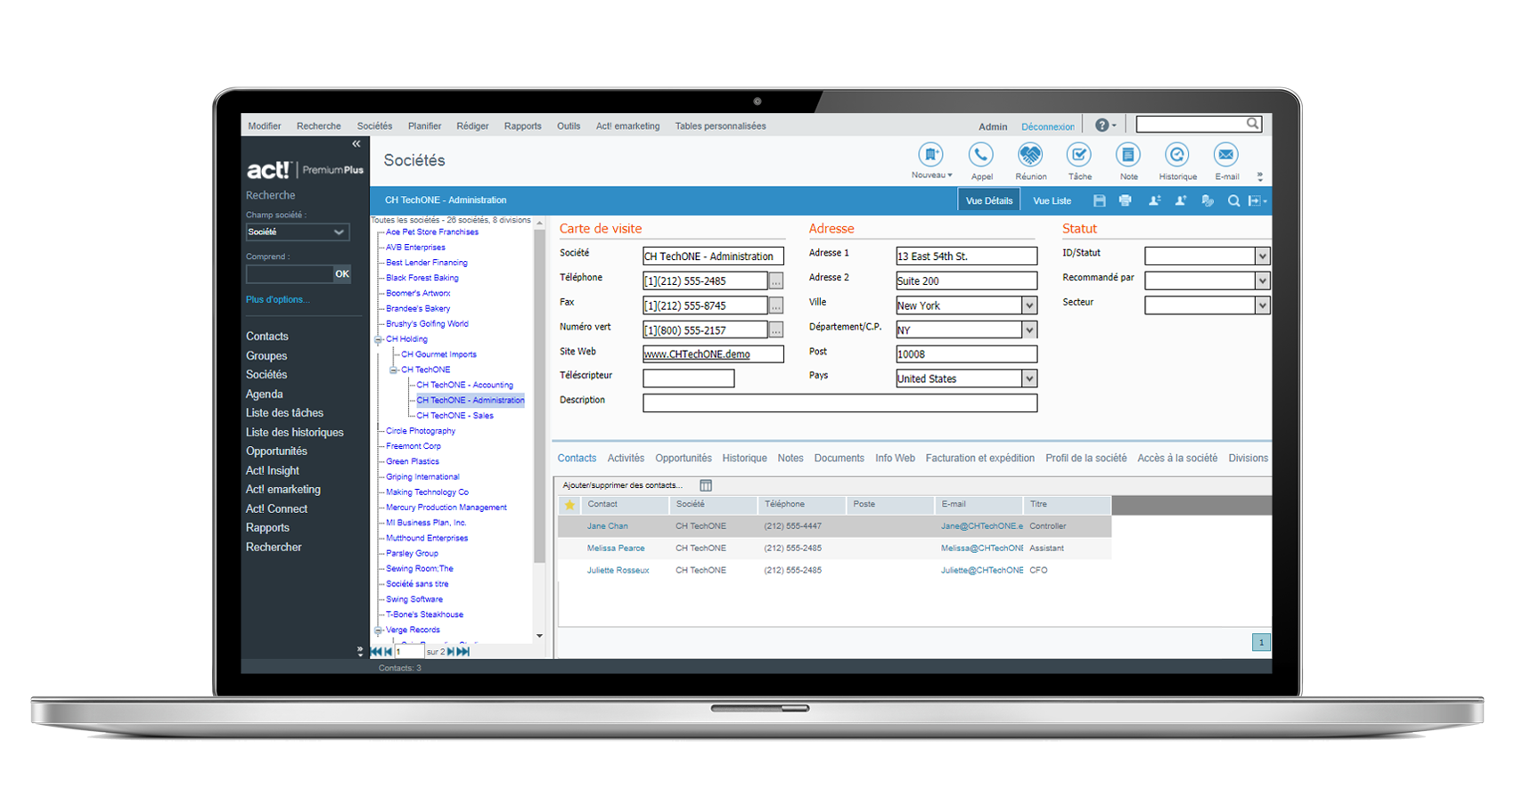Click the Tâche checkmark icon
The image size is (1515, 805).
click(x=1079, y=156)
